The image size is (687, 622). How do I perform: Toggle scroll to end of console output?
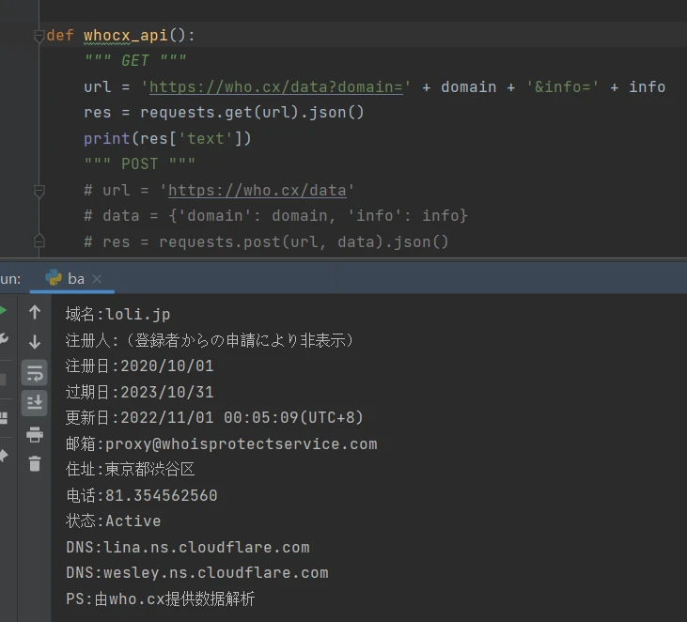(35, 402)
